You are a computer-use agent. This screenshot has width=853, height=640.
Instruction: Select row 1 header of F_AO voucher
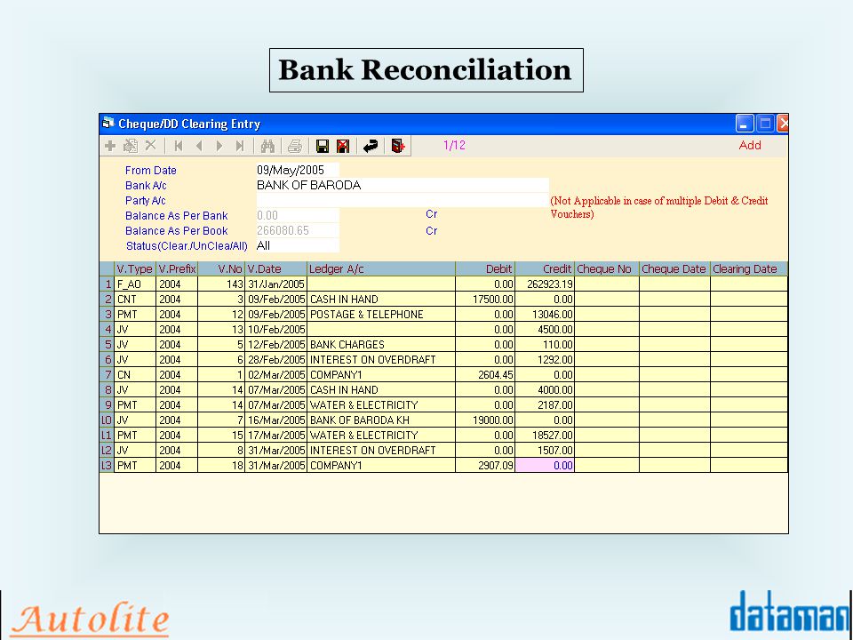pyautogui.click(x=107, y=284)
